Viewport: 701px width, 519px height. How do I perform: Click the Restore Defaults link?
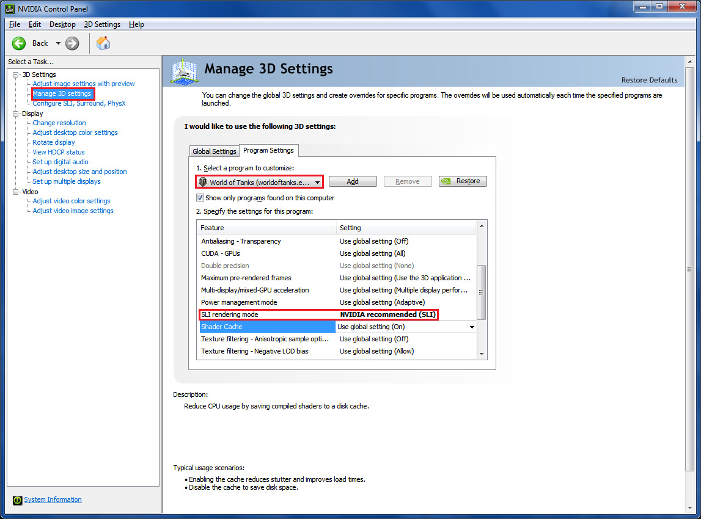pyautogui.click(x=649, y=80)
